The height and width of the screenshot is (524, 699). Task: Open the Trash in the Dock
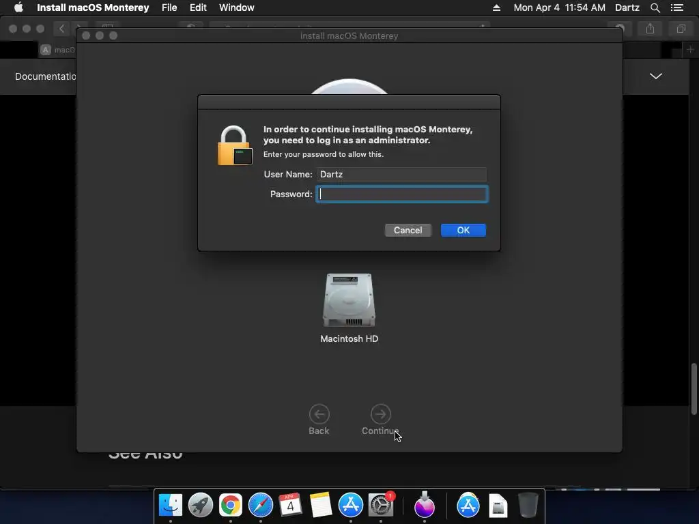click(528, 506)
